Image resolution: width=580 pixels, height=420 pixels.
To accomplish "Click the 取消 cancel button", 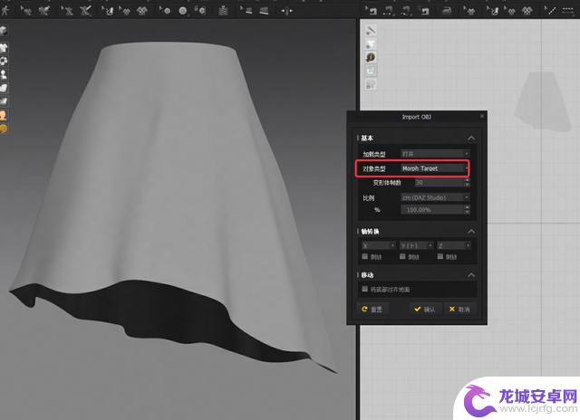I will click(x=459, y=310).
